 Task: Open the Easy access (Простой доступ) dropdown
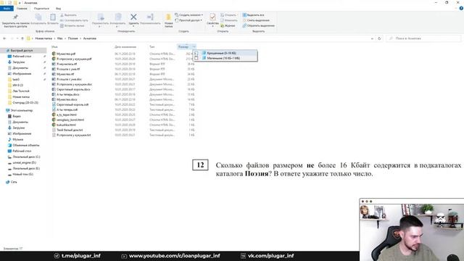[188, 20]
